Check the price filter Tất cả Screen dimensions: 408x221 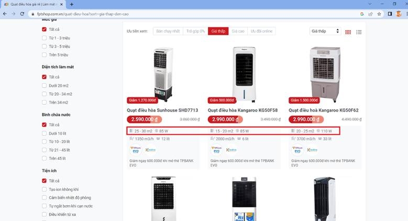[44, 29]
